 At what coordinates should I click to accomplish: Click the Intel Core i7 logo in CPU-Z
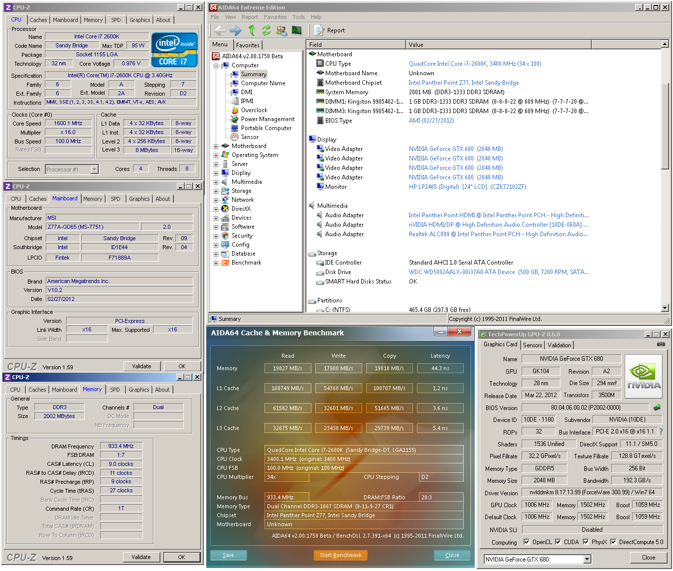tap(174, 50)
